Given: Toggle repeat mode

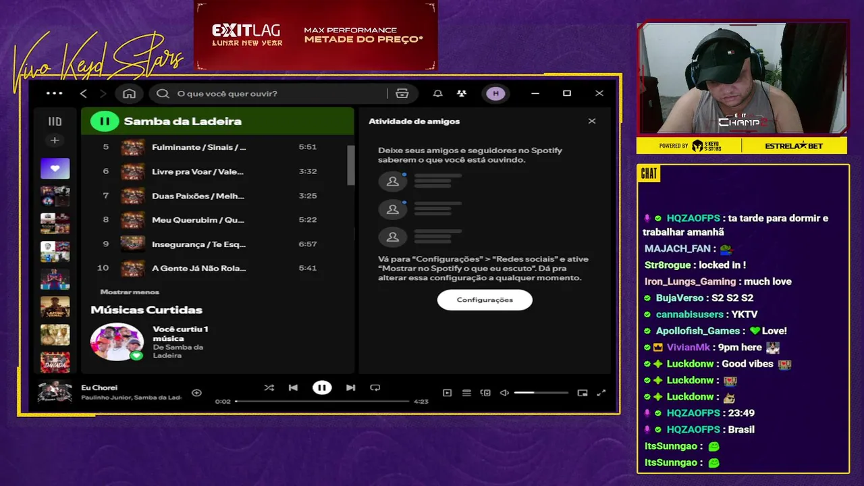Looking at the screenshot, I should click(x=375, y=387).
